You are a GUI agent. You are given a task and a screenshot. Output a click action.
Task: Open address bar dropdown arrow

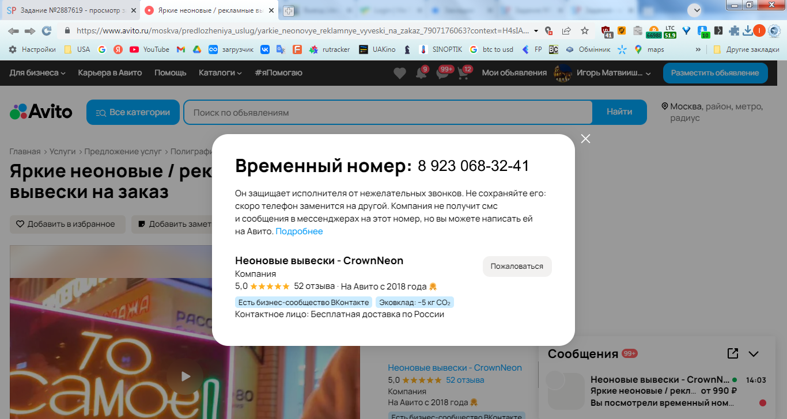pos(536,31)
